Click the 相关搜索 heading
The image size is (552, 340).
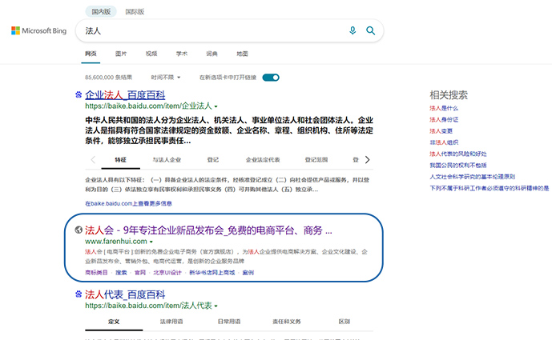449,95
